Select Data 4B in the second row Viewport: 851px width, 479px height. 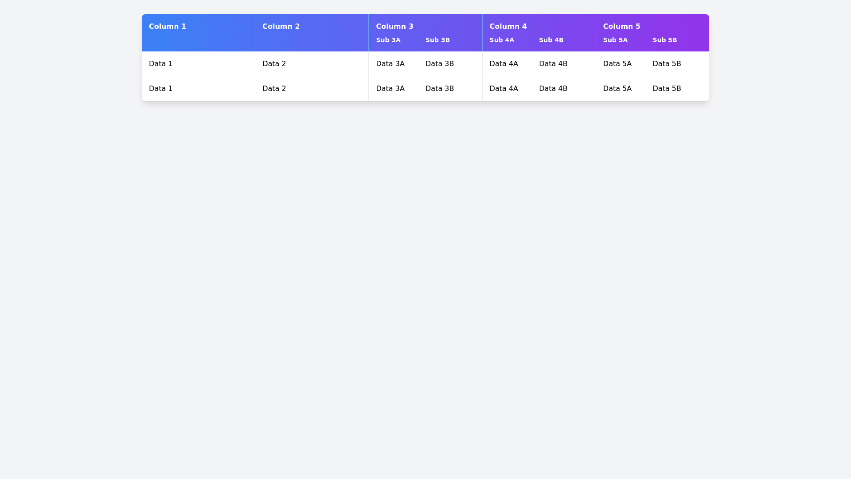tap(553, 89)
